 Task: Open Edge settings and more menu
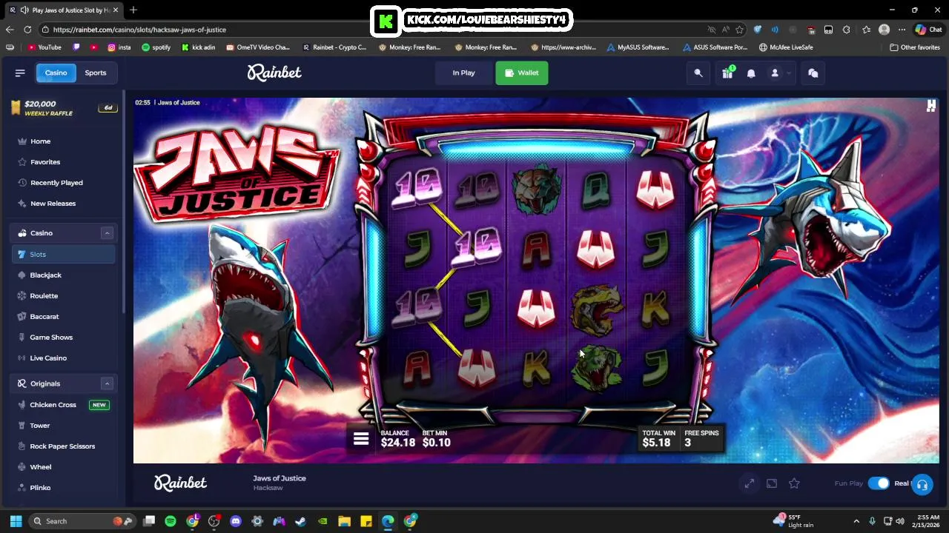tap(902, 30)
